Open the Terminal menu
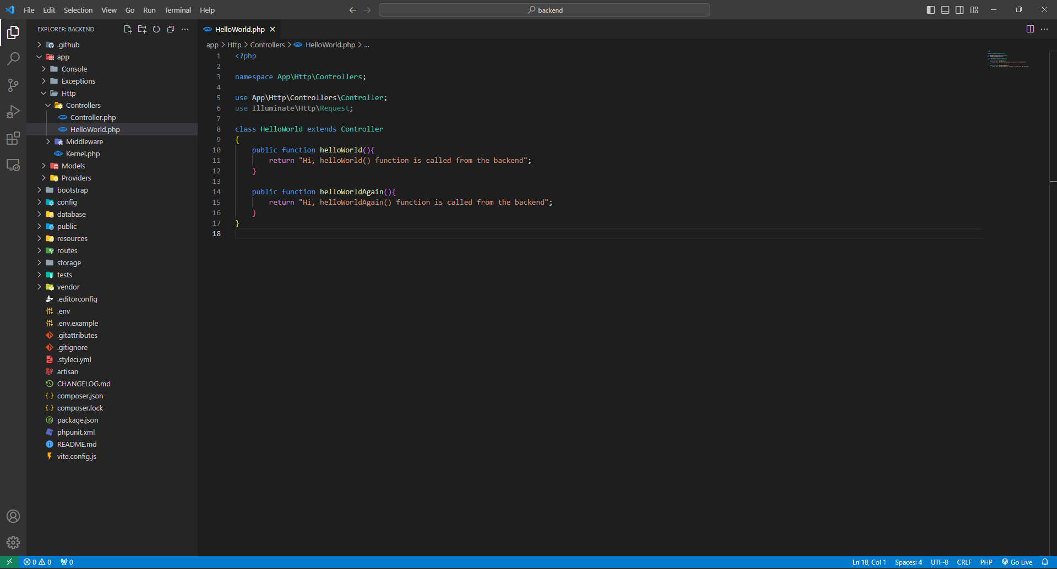 (x=177, y=10)
